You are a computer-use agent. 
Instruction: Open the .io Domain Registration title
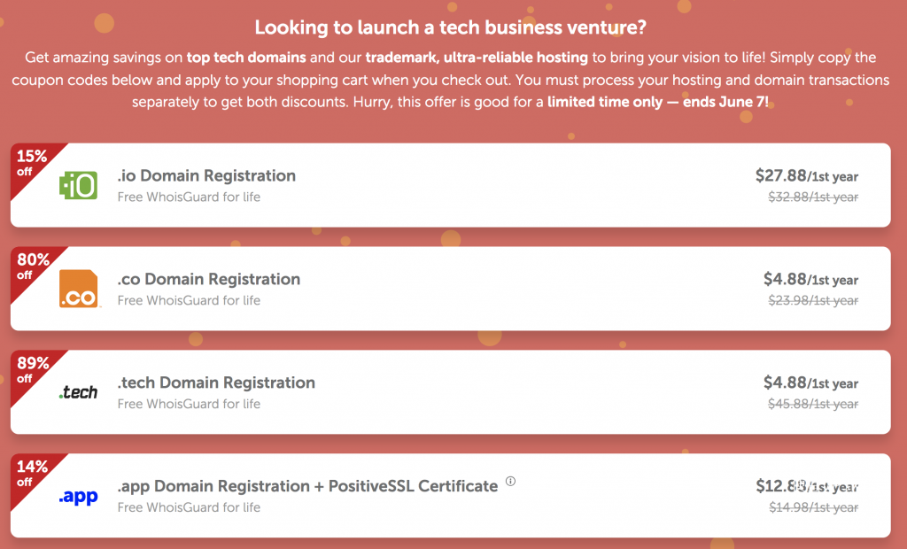point(206,175)
